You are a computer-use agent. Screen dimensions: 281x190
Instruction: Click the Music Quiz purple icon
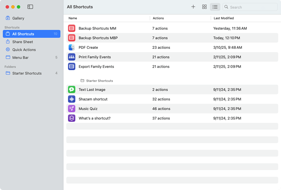pos(72,109)
